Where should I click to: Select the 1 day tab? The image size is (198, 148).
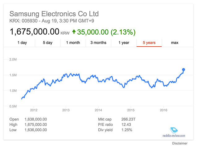point(22,43)
